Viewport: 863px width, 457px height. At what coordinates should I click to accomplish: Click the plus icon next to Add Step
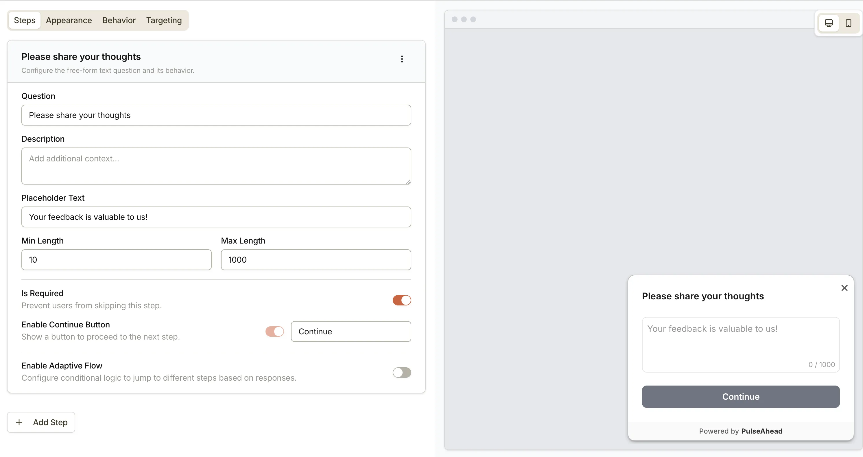(19, 422)
